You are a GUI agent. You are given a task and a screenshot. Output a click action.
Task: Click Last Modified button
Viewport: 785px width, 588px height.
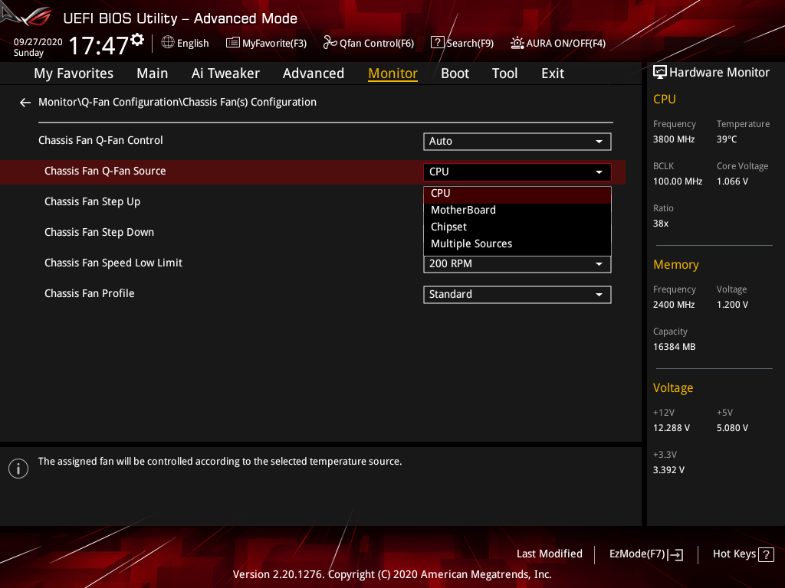[x=549, y=554]
